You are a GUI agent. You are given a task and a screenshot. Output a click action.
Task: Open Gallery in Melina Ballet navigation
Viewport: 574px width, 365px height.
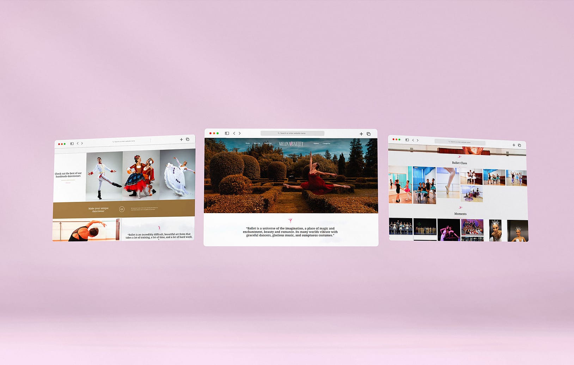(316, 143)
